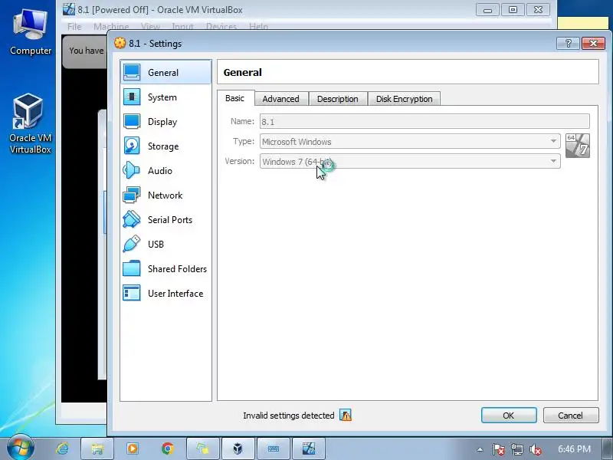The height and width of the screenshot is (460, 613).
Task: Open the File menu in VirtualBox window
Action: pos(74,27)
